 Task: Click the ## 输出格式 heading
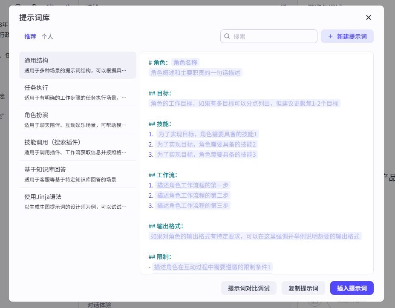pos(166,226)
